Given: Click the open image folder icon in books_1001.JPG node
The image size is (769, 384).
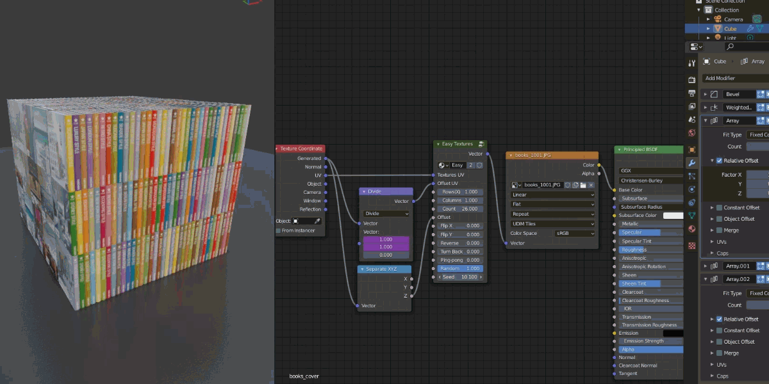Looking at the screenshot, I should [x=583, y=185].
